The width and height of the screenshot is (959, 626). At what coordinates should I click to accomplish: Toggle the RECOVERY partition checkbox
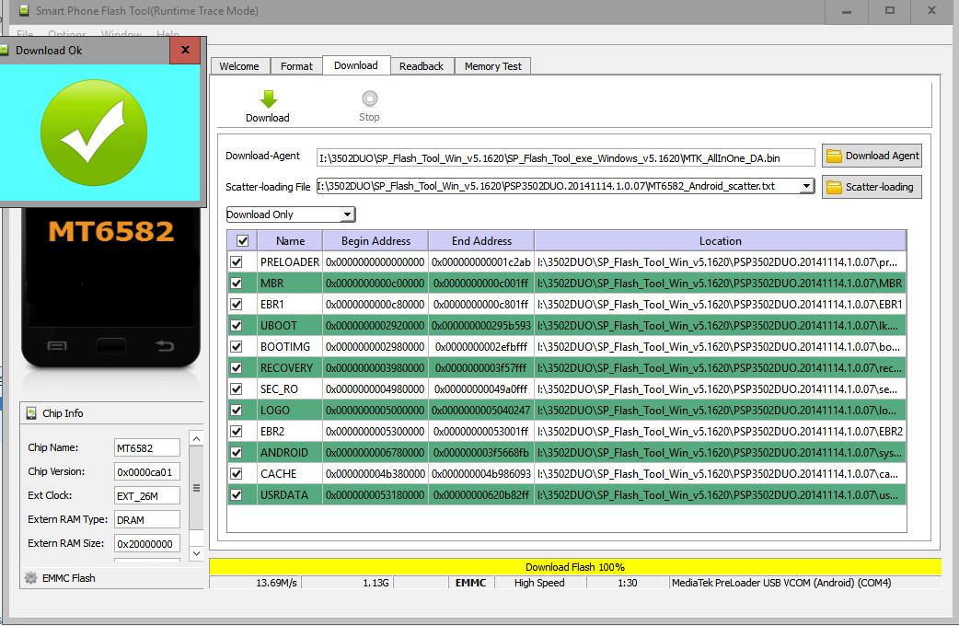point(237,368)
